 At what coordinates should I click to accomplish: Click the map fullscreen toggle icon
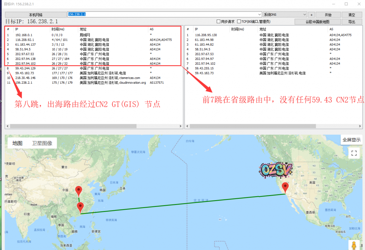pyautogui.click(x=354, y=153)
